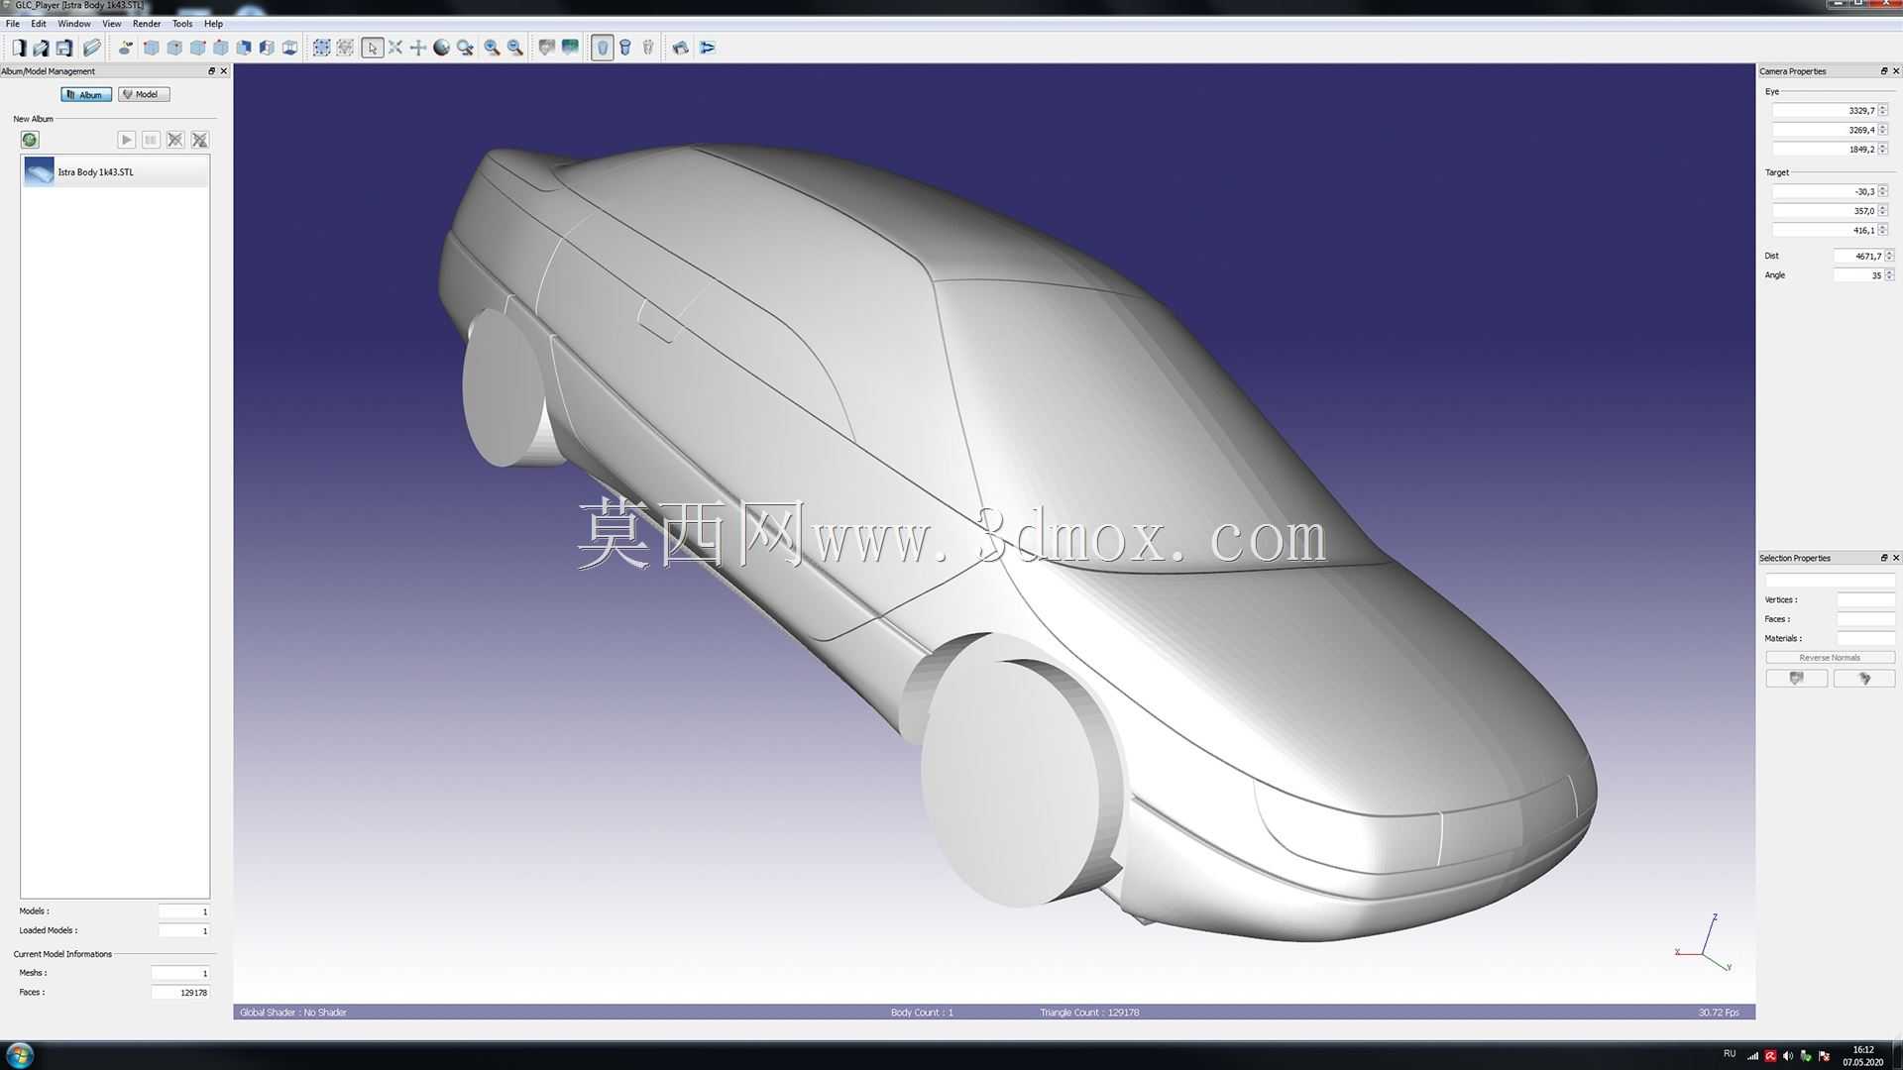
Task: Click the right icon button under Reverse Normals
Action: [x=1864, y=679]
